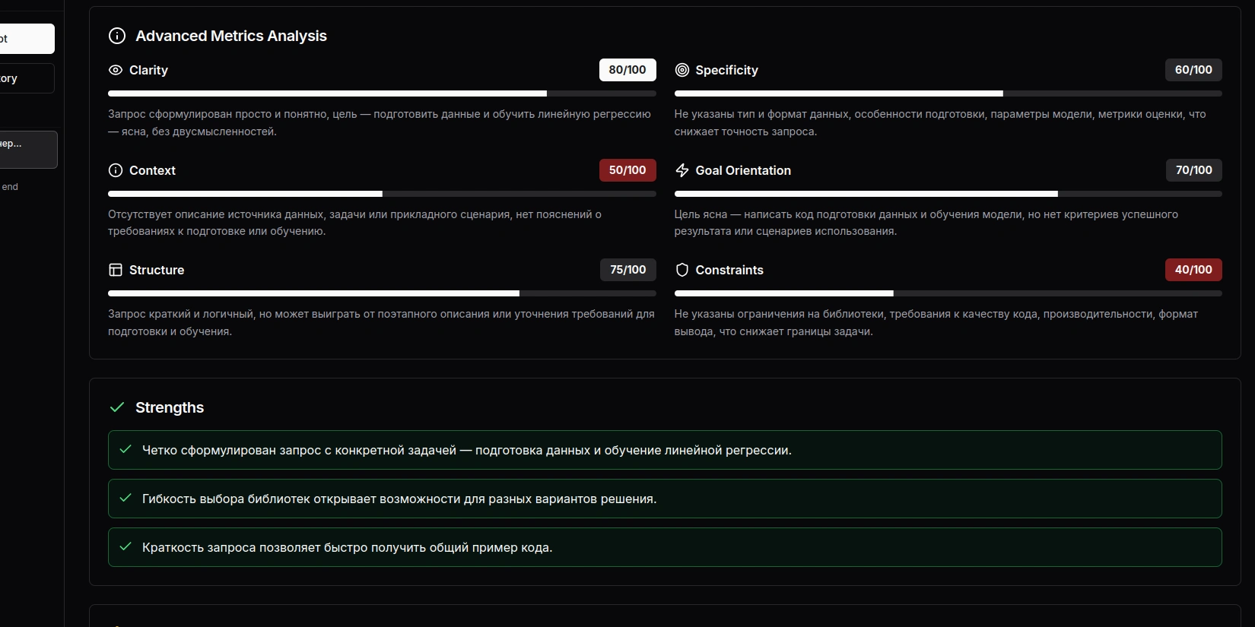The width and height of the screenshot is (1255, 627).
Task: Click the 80/100 Clarity score badge
Action: point(627,70)
